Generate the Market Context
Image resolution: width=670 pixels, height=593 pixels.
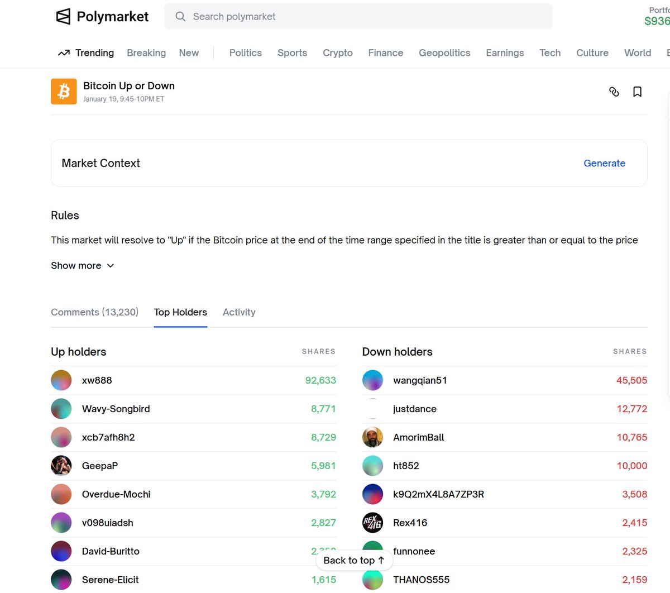(604, 163)
